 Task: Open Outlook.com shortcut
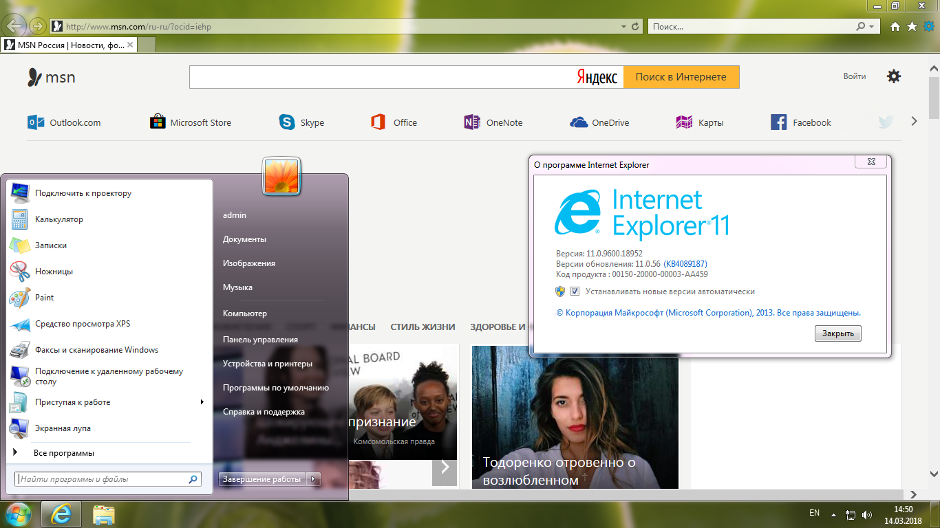(x=64, y=122)
